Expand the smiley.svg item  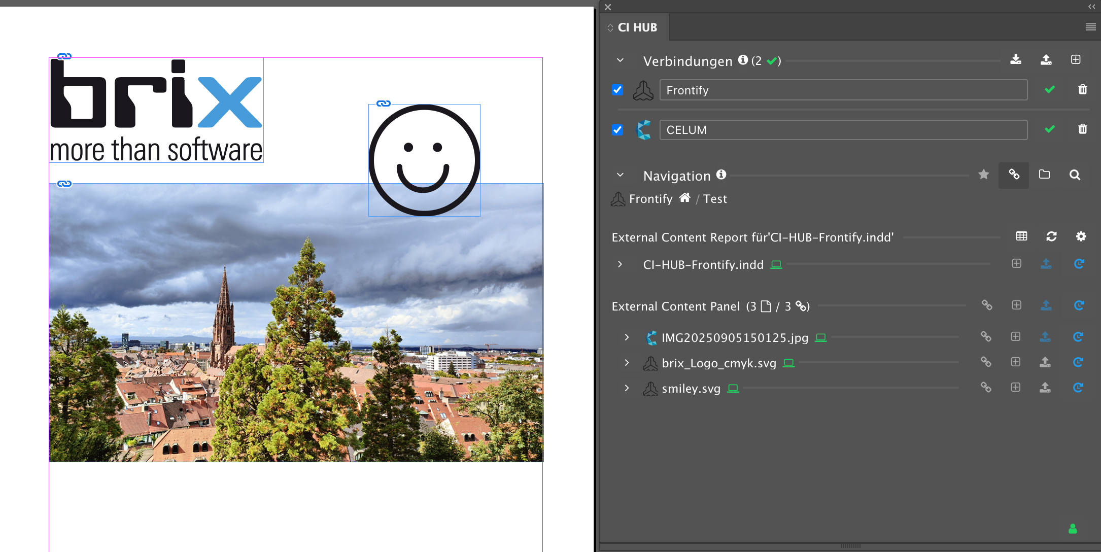click(x=627, y=388)
